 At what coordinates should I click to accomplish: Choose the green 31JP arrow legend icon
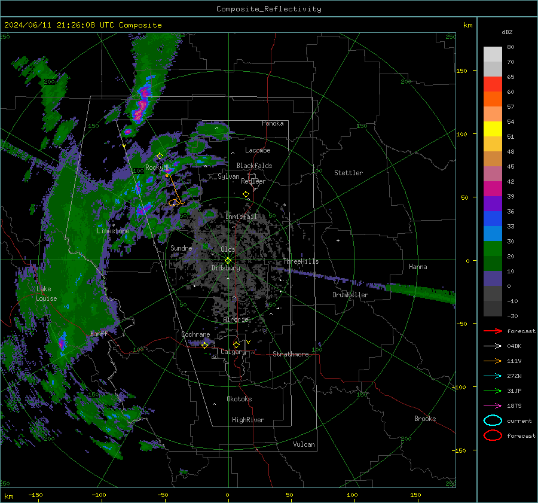(493, 391)
